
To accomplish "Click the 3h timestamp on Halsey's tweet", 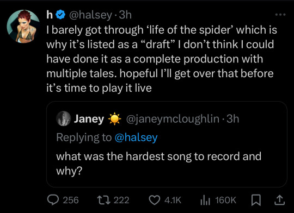I will point(125,15).
